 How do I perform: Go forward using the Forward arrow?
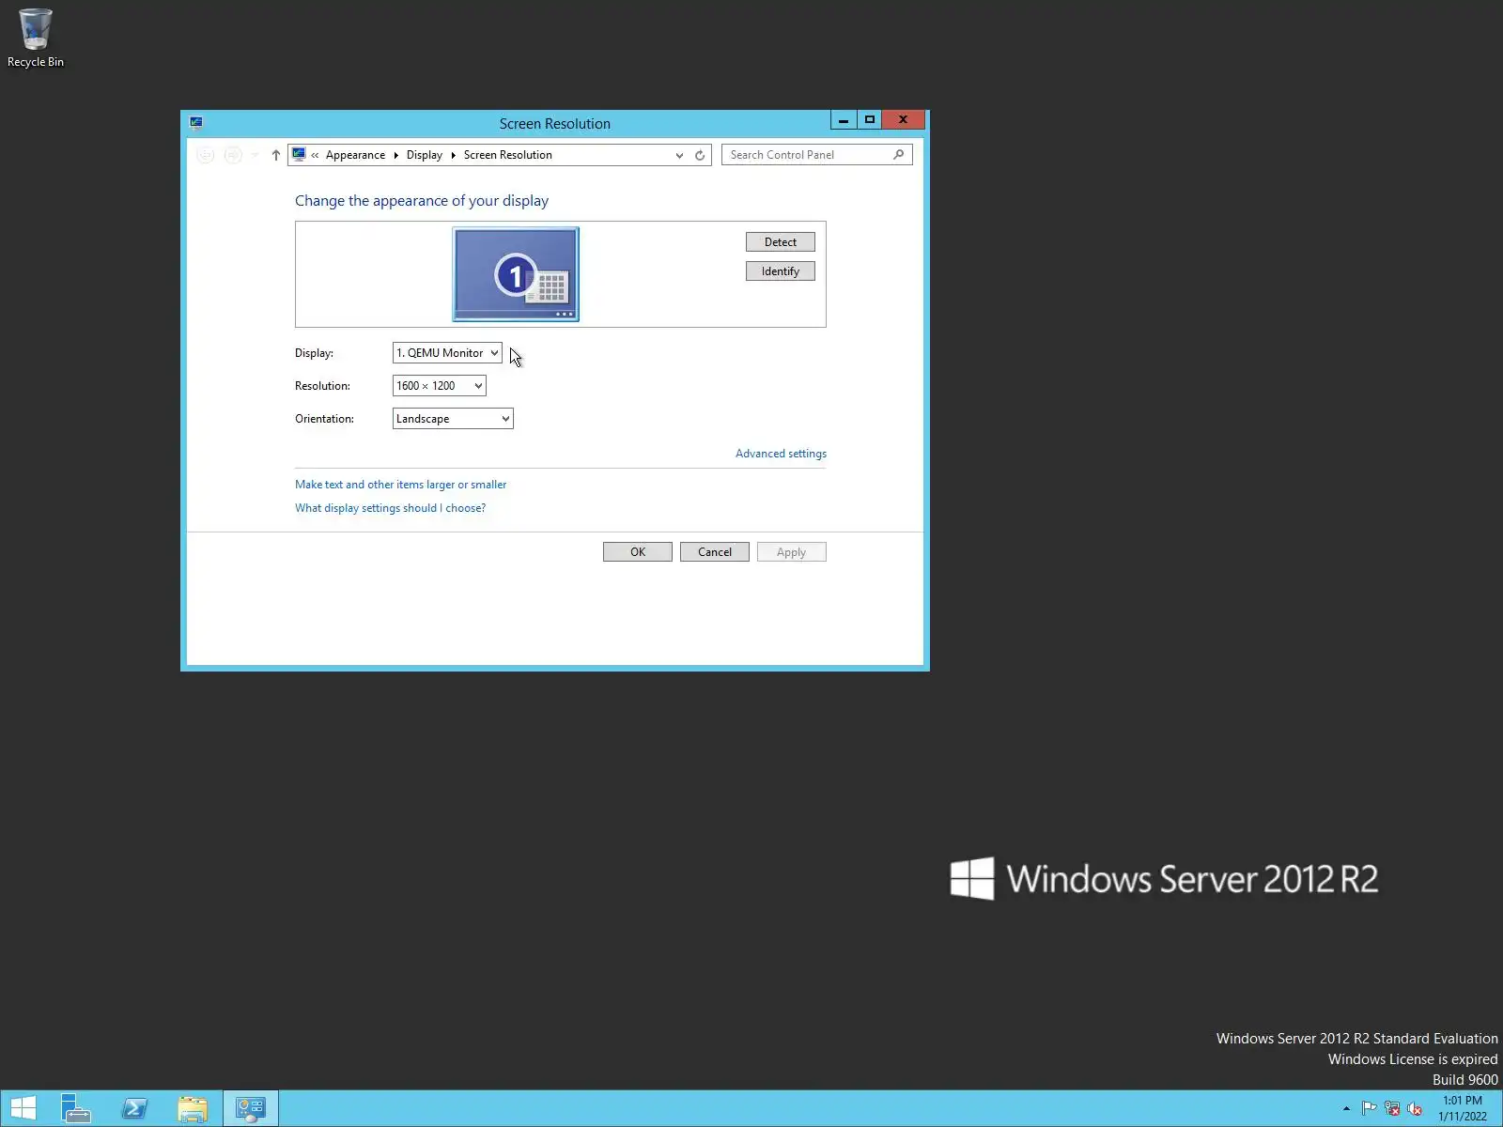233,155
